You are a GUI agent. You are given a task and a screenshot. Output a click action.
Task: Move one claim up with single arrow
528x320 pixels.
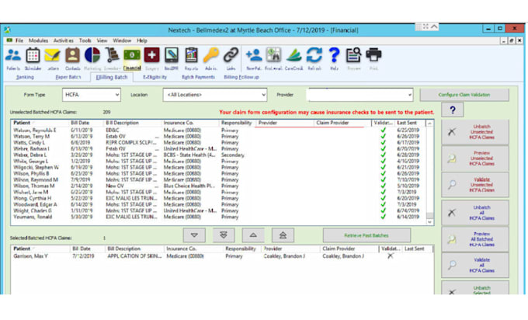[253, 235]
